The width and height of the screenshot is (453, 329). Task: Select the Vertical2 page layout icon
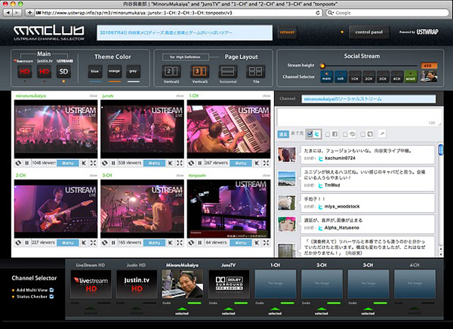(171, 71)
